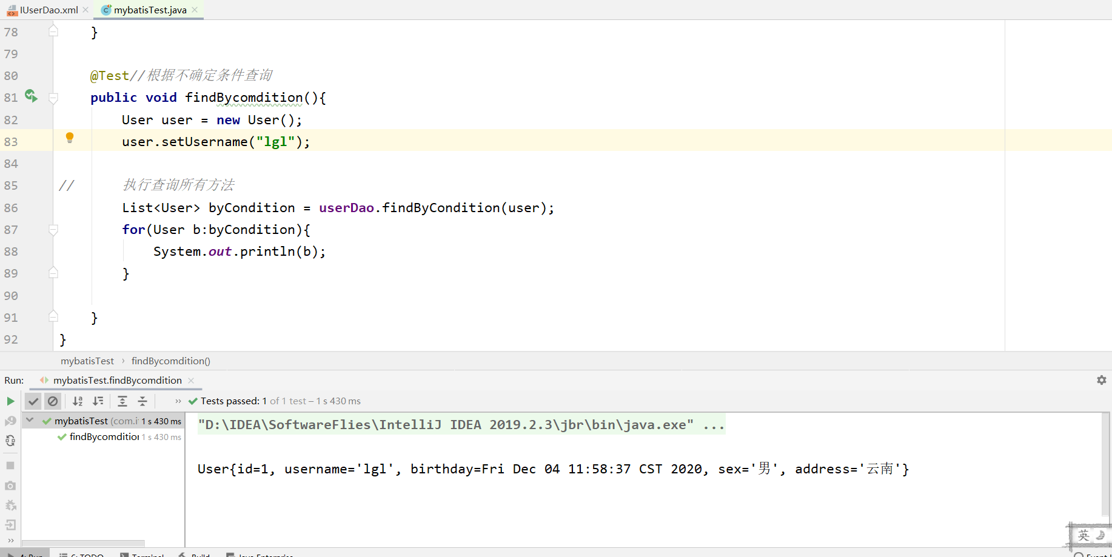Show more test toolbar actions chevron

coord(178,401)
